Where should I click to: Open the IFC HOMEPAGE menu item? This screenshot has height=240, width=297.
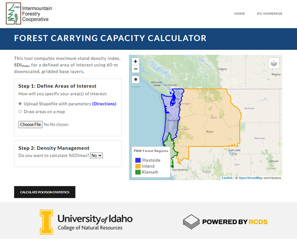point(270,13)
